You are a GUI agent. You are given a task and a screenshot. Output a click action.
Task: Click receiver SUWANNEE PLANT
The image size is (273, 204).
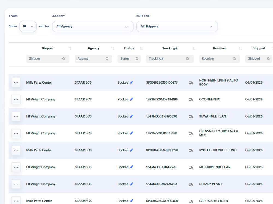pos(213,116)
